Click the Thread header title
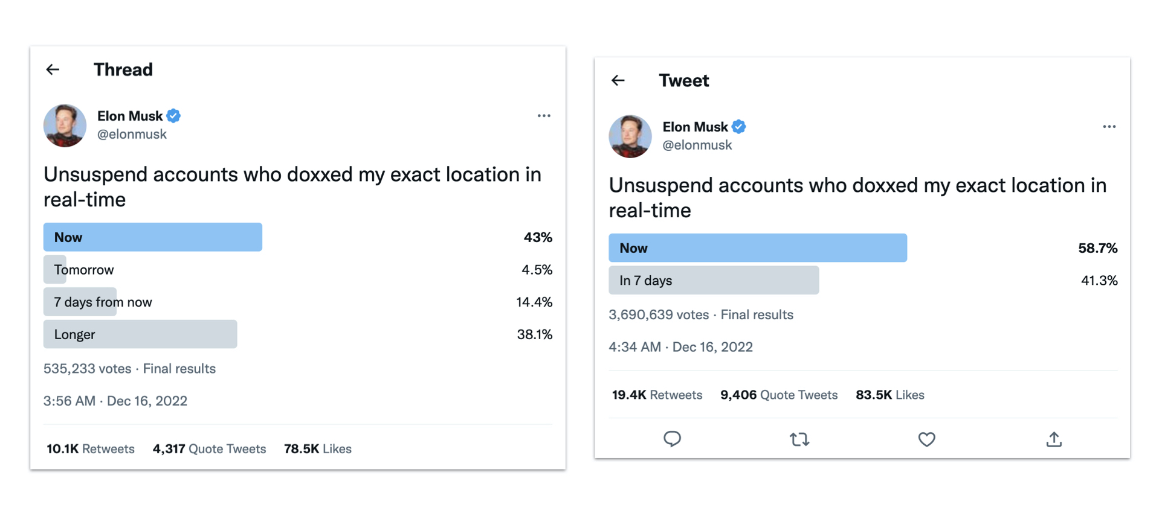 pos(123,69)
